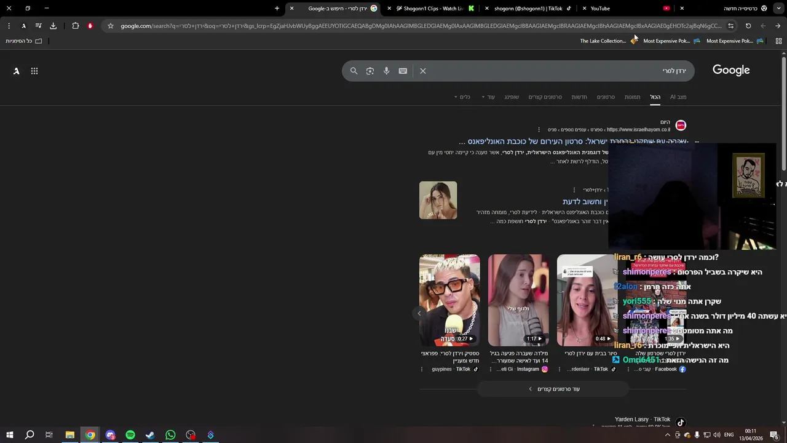Click the Chrome address bar URL
The height and width of the screenshot is (443, 787).
[x=421, y=26]
